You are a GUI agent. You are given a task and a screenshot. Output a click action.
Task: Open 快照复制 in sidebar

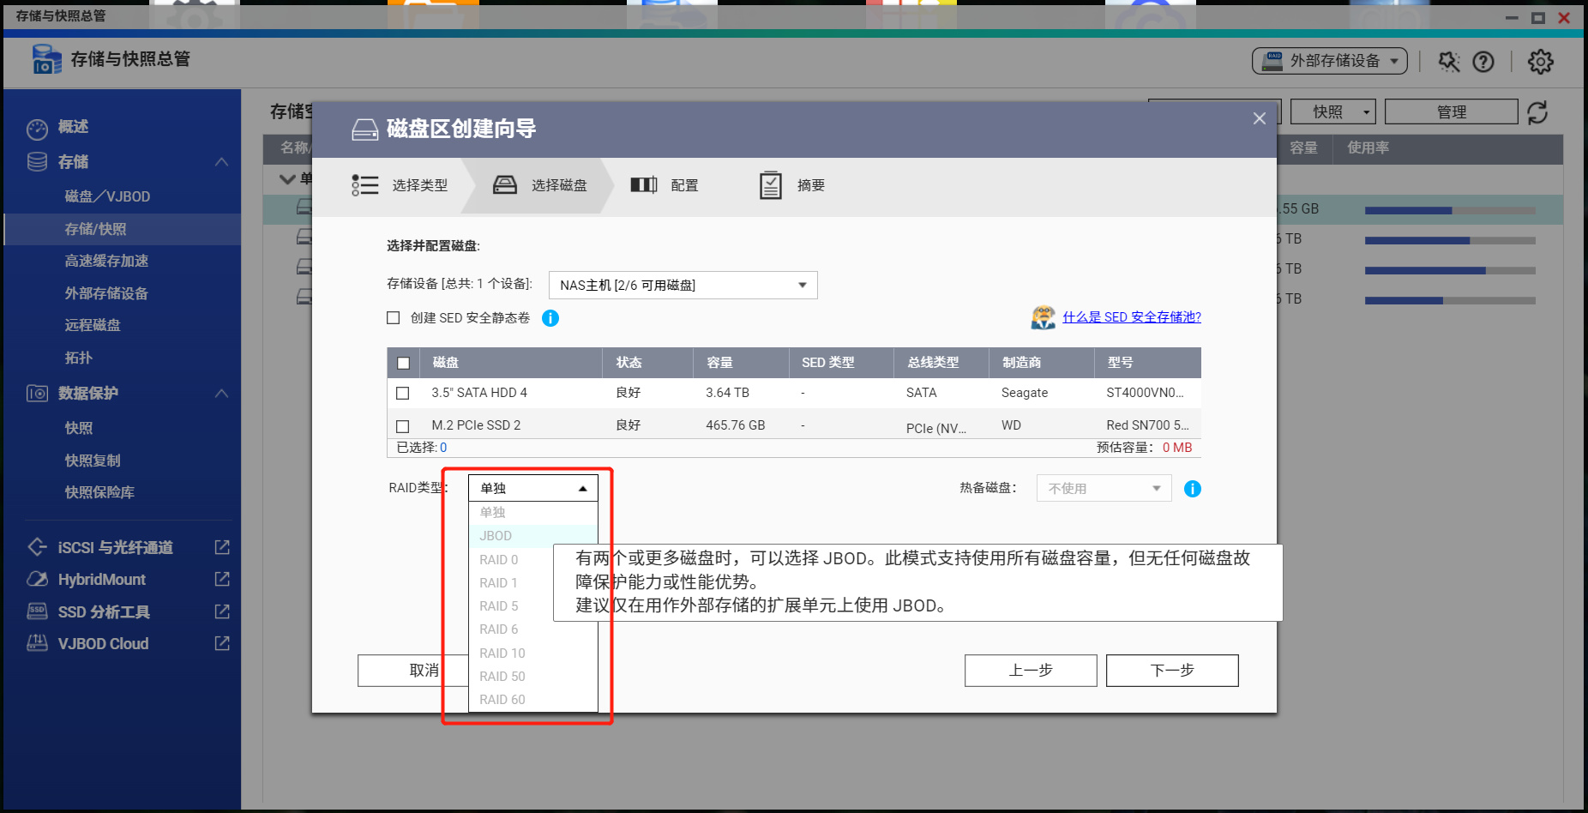point(93,461)
